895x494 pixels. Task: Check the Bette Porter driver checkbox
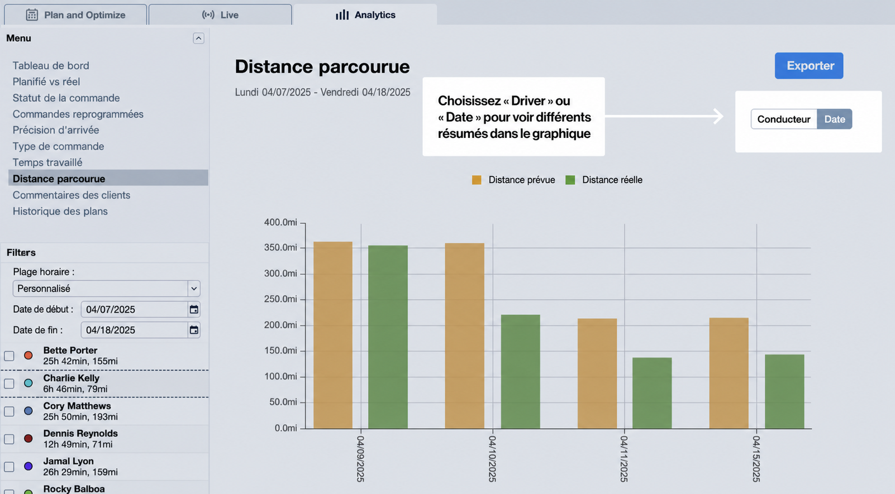(x=9, y=356)
